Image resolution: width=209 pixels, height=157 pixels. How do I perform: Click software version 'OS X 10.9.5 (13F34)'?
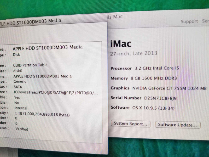point(153,108)
